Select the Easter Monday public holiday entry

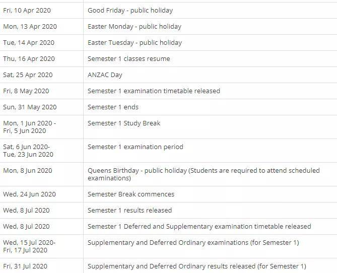(134, 27)
